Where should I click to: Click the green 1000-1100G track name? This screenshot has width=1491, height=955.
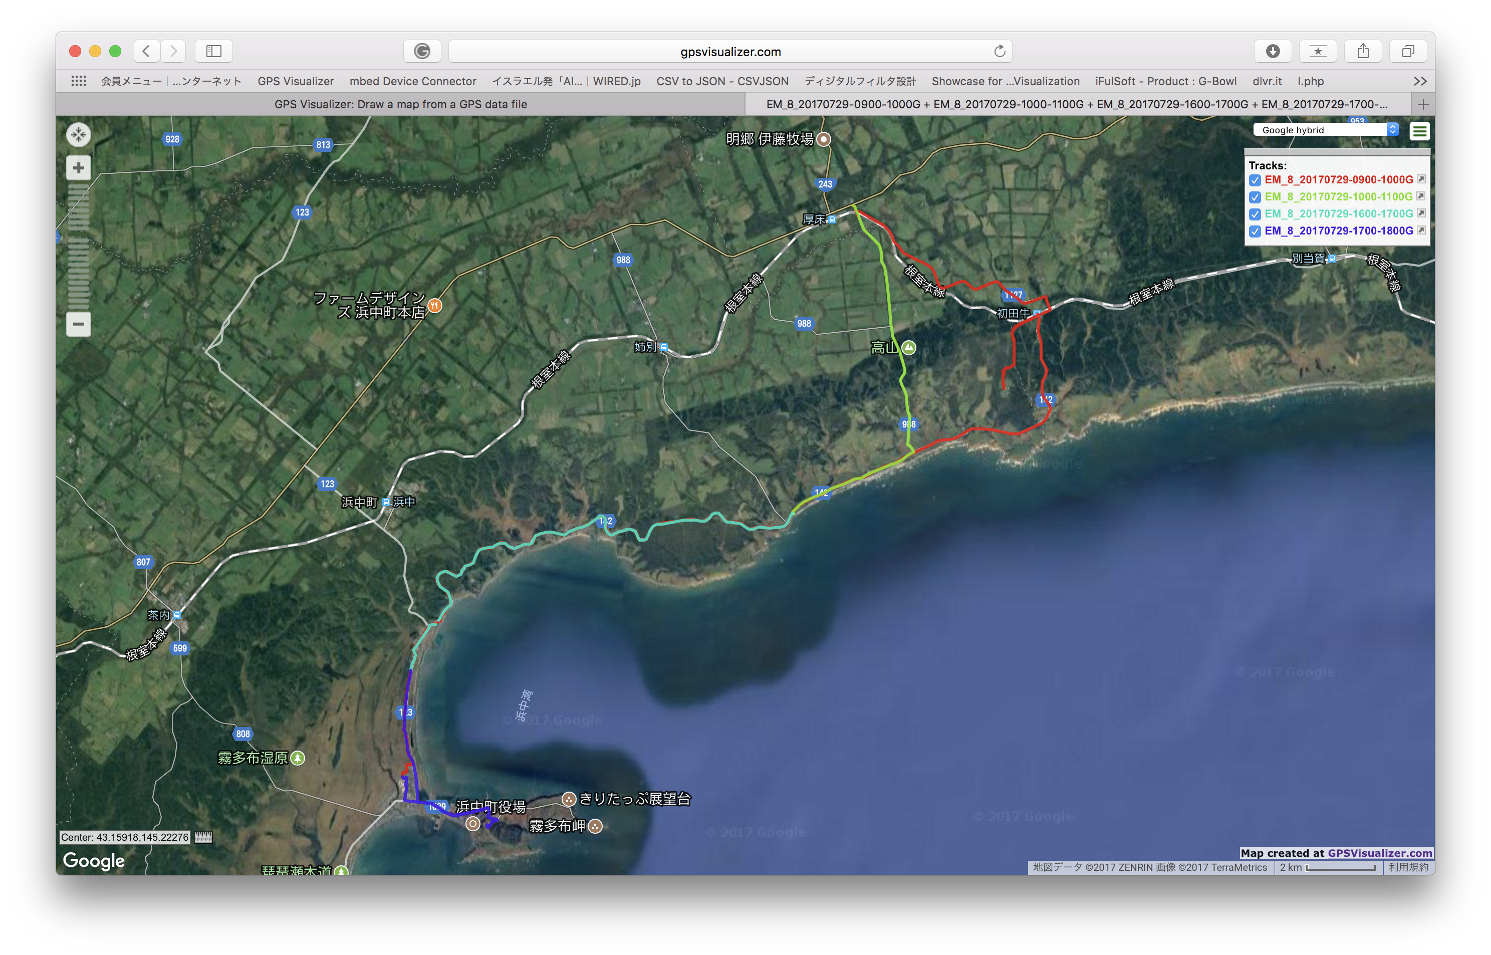click(1339, 196)
